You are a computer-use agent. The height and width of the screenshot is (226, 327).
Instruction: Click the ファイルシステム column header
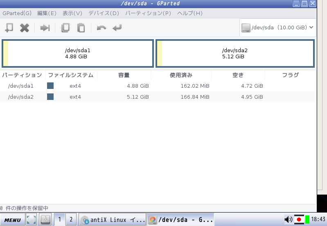(x=71, y=75)
